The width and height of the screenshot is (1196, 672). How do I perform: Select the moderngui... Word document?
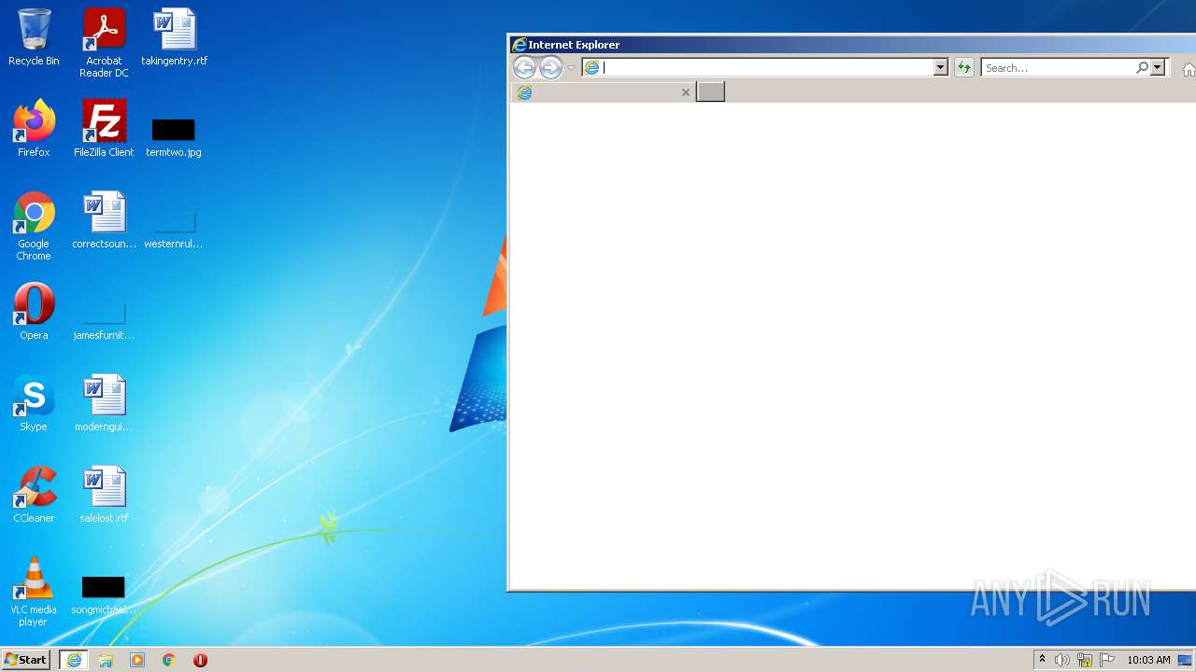click(104, 403)
